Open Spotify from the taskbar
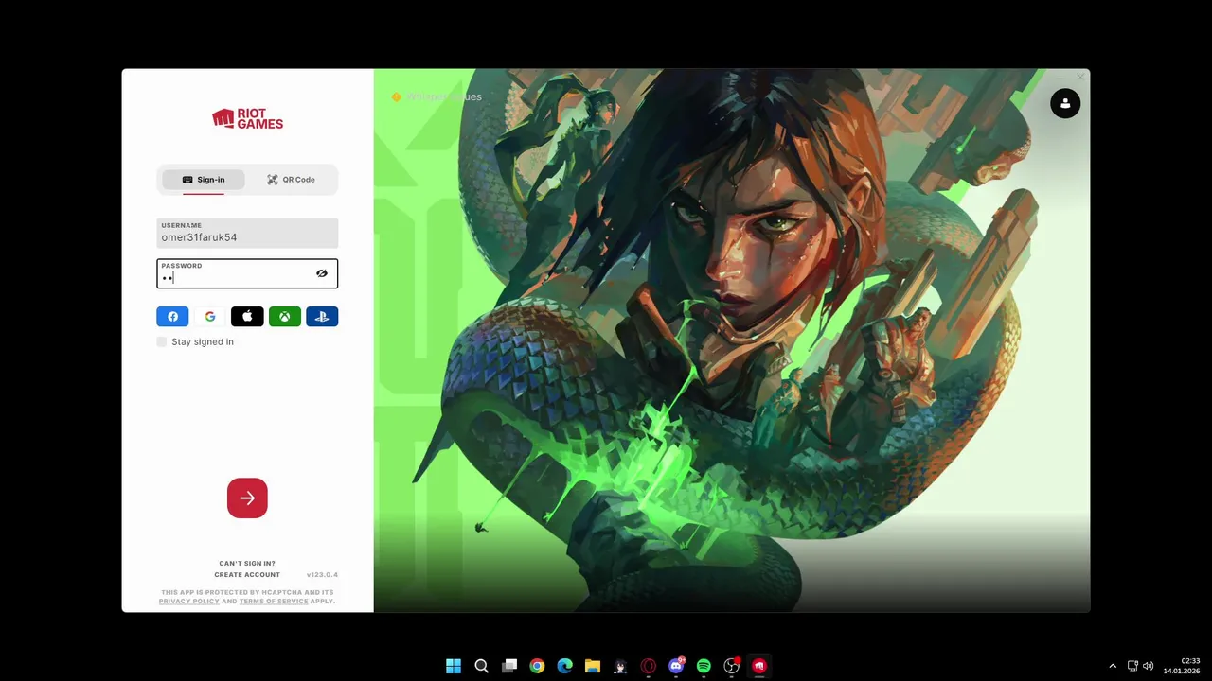This screenshot has height=681, width=1212. click(704, 666)
